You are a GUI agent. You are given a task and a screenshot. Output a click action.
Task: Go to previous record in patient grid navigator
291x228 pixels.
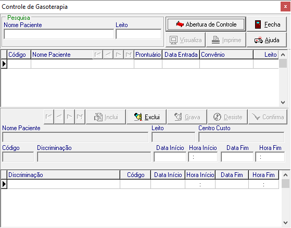pyautogui.click(x=108, y=55)
